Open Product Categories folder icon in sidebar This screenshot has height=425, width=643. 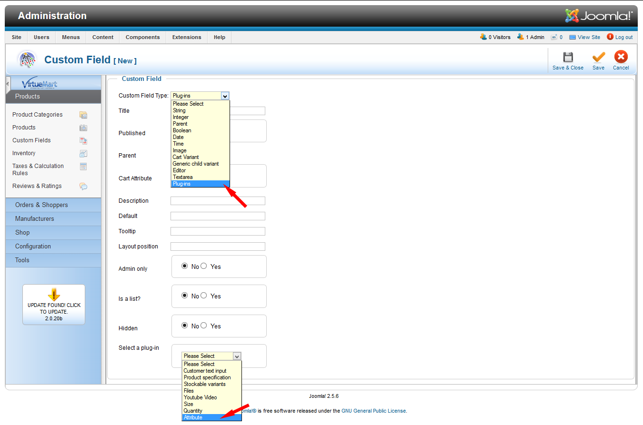pyautogui.click(x=83, y=115)
